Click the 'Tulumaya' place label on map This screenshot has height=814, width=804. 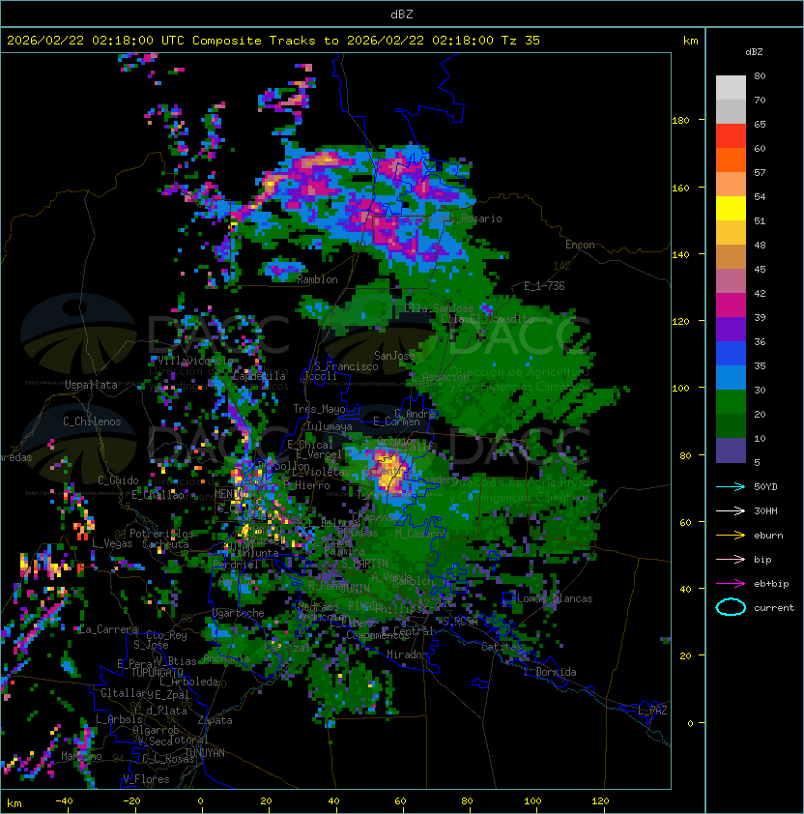pos(330,426)
